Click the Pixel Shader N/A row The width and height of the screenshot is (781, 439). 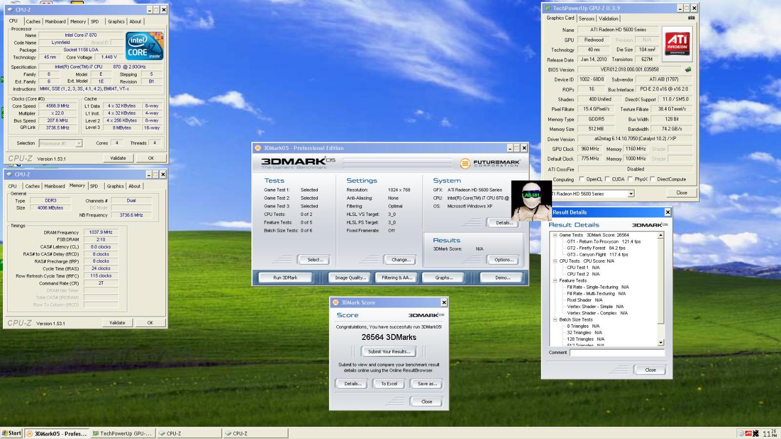coord(585,300)
